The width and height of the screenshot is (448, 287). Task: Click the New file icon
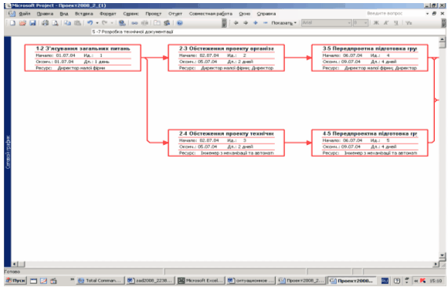click(12, 23)
